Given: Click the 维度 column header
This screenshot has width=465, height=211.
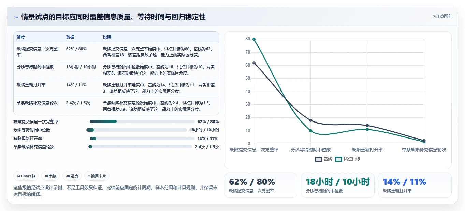Looking at the screenshot, I should click(21, 37).
